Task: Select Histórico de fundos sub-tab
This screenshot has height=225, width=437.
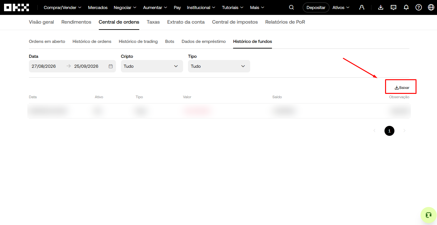Action: point(253,41)
